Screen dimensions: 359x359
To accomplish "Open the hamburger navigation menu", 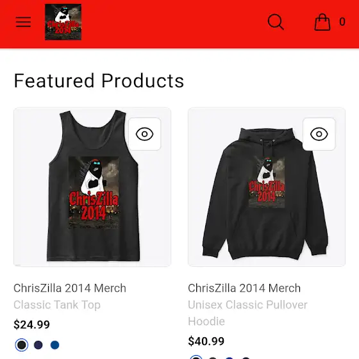I will pos(23,22).
